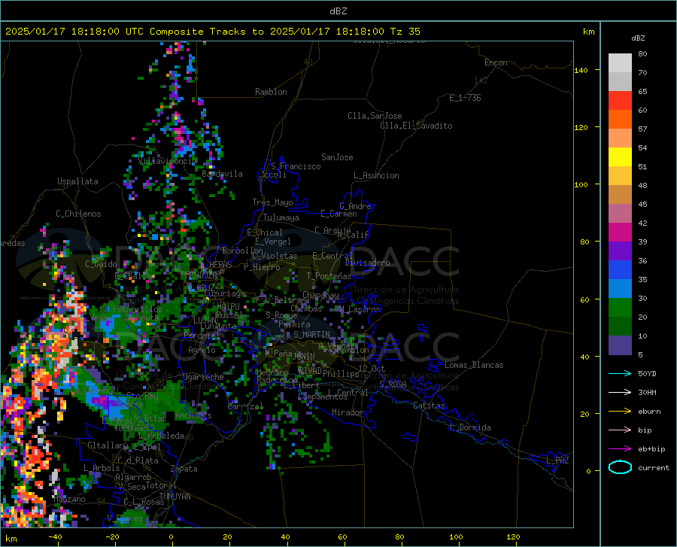Click the eburn yellow arrow legend icon
Image resolution: width=677 pixels, height=547 pixels.
pyautogui.click(x=620, y=411)
